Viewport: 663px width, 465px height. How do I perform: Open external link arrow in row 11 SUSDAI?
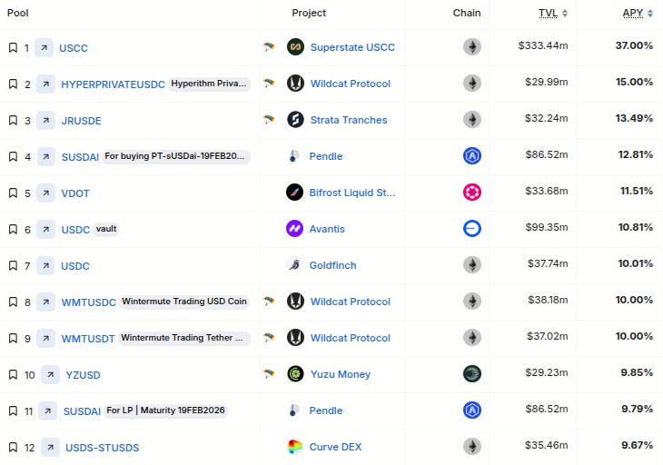click(48, 411)
